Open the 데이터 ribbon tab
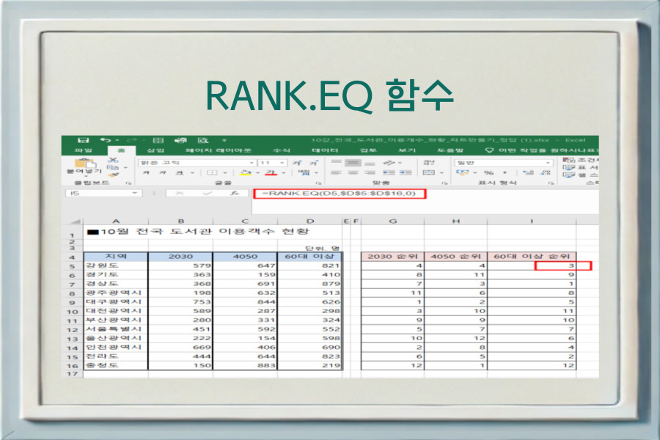 click(x=325, y=150)
